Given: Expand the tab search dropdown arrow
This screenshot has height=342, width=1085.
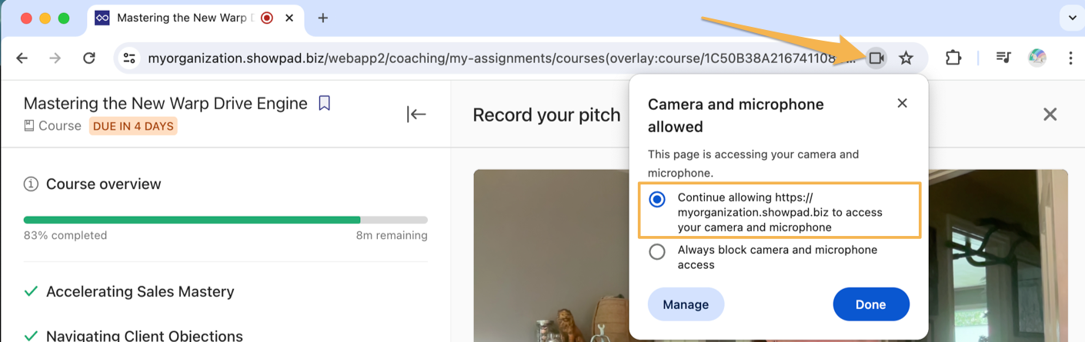Looking at the screenshot, I should pyautogui.click(x=1071, y=18).
